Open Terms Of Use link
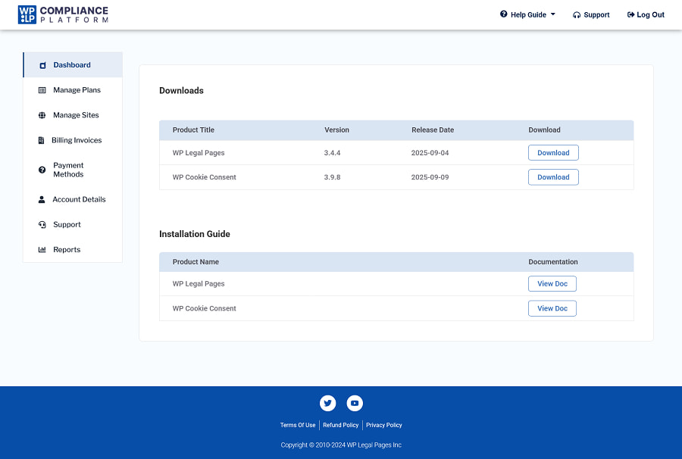Viewport: 682px width, 459px height. pos(298,425)
